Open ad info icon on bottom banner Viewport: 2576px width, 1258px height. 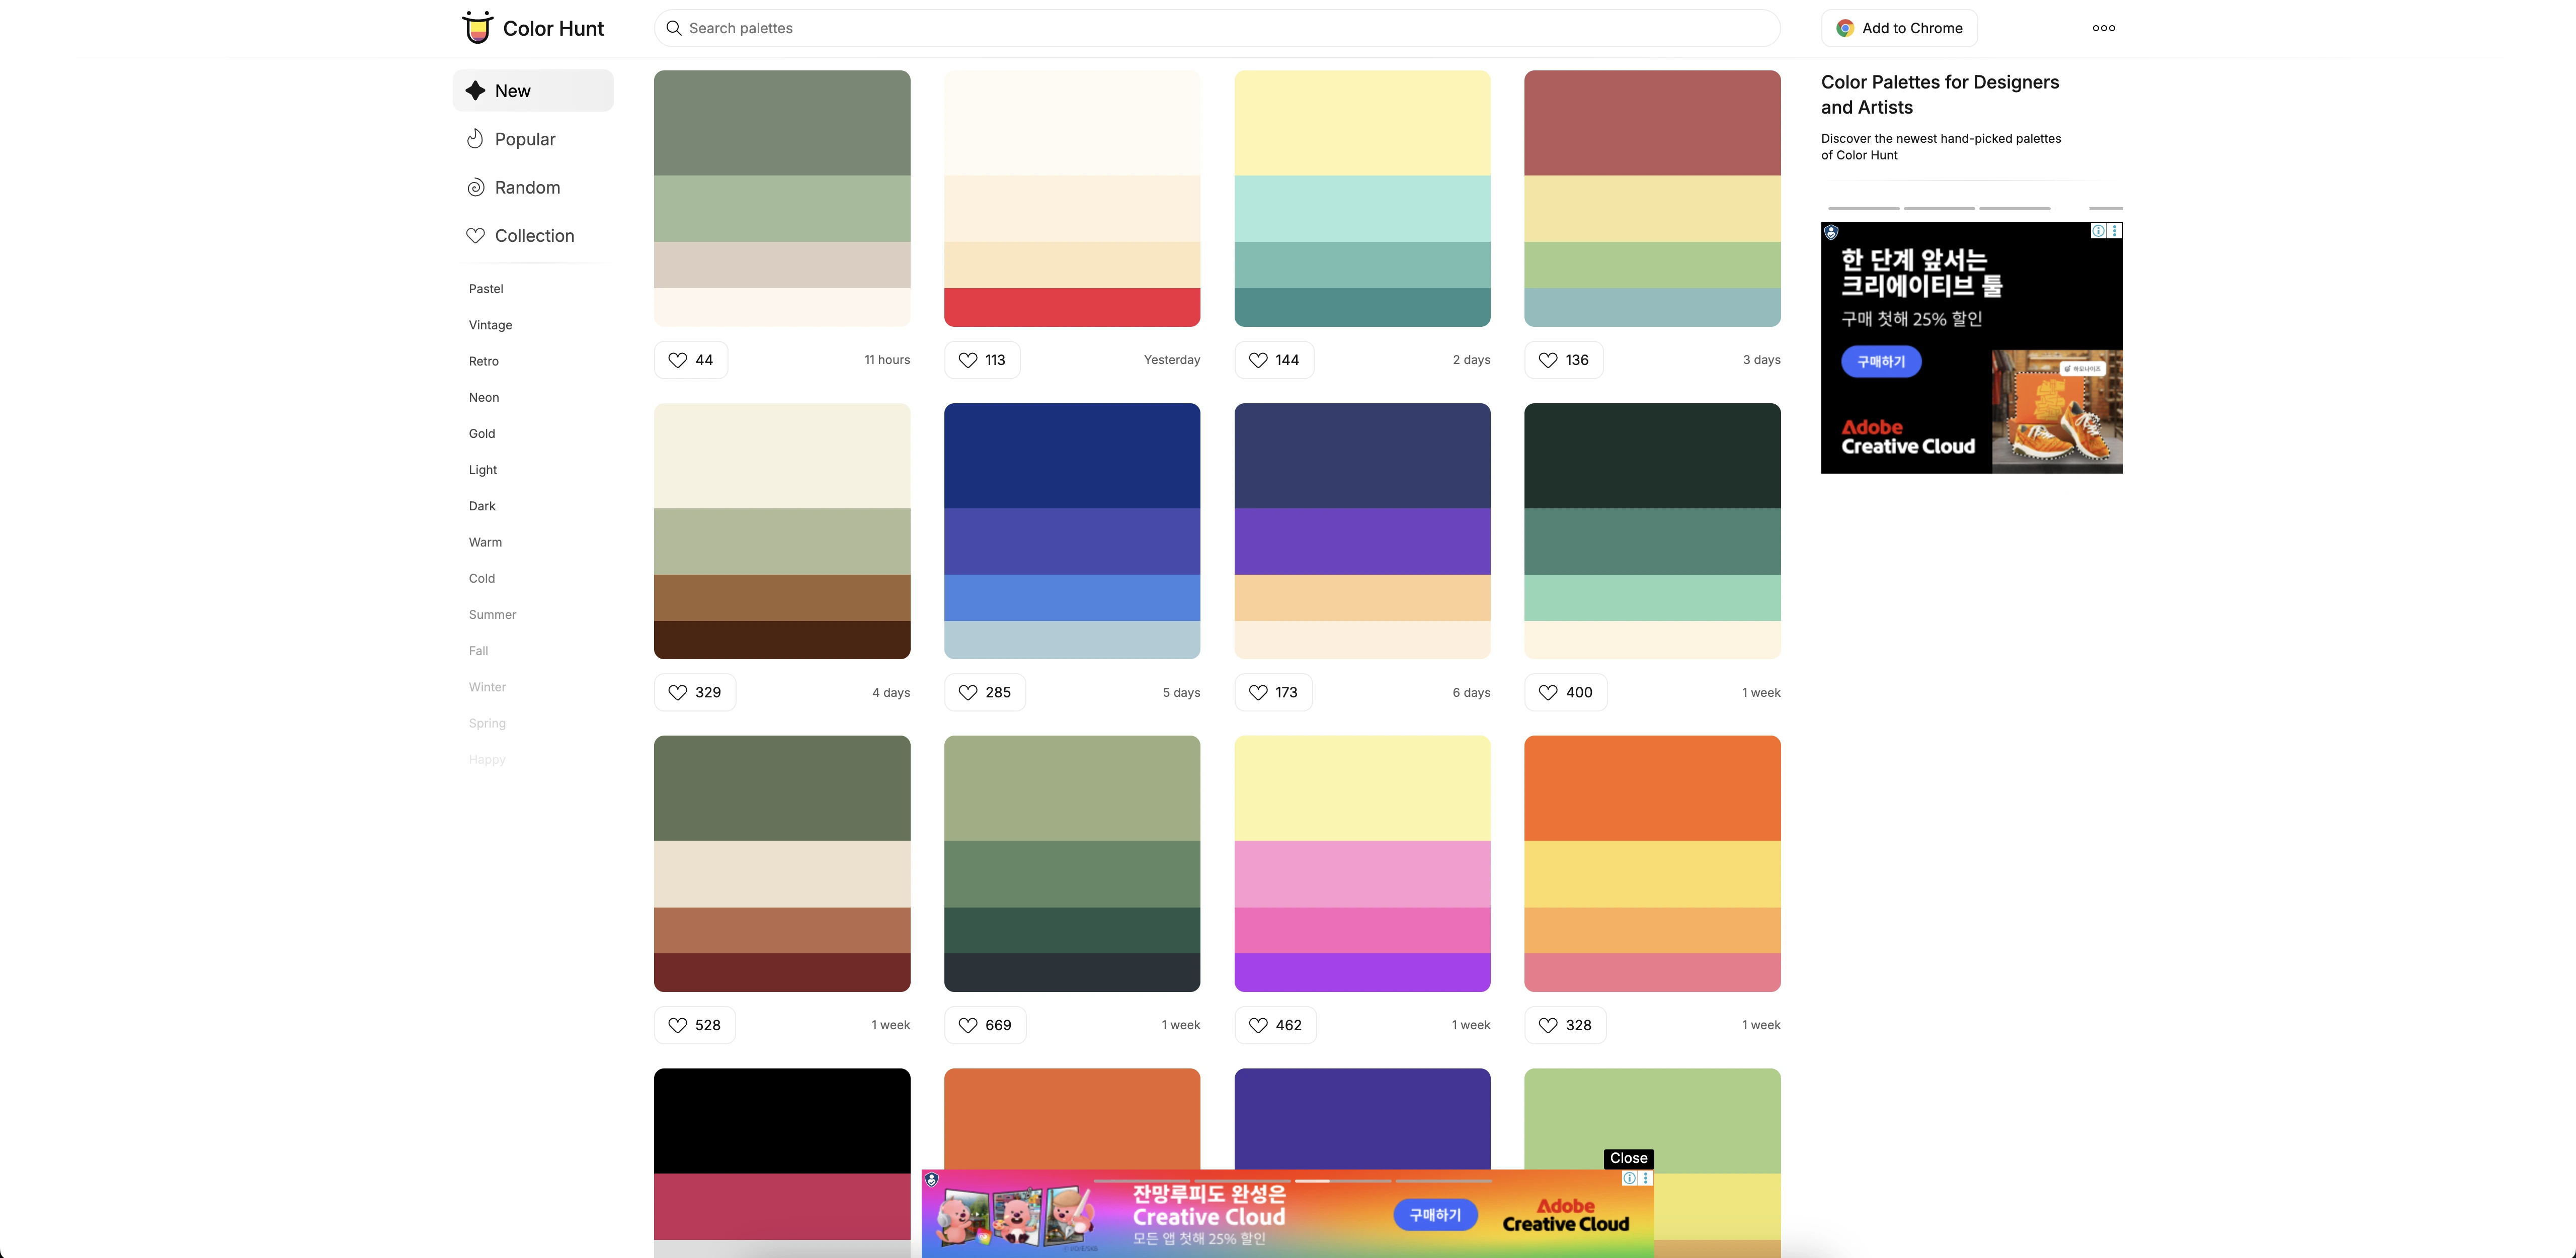[x=1630, y=1178]
